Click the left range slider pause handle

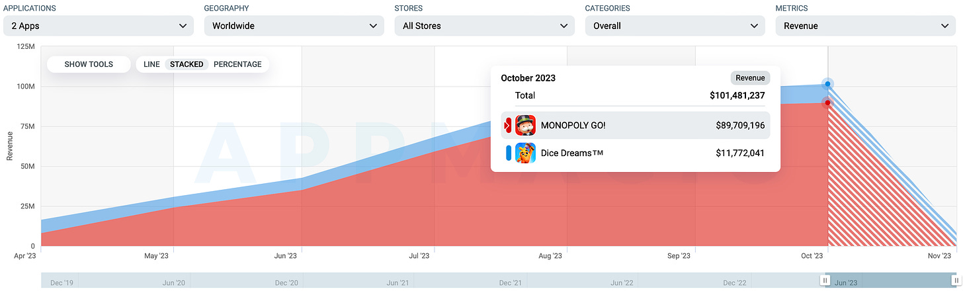tap(825, 280)
